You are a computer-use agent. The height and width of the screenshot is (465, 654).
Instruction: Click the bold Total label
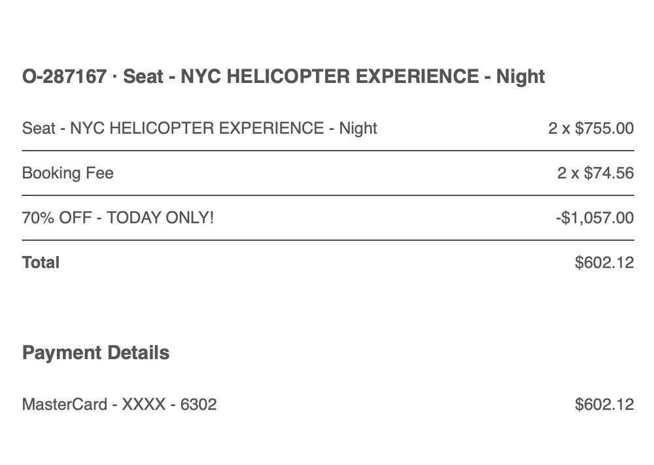point(41,263)
